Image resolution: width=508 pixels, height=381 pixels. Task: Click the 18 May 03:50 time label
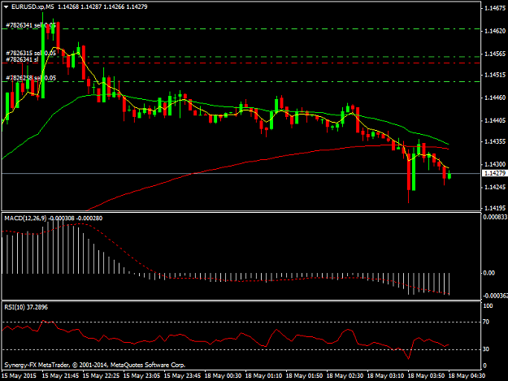coord(426,376)
